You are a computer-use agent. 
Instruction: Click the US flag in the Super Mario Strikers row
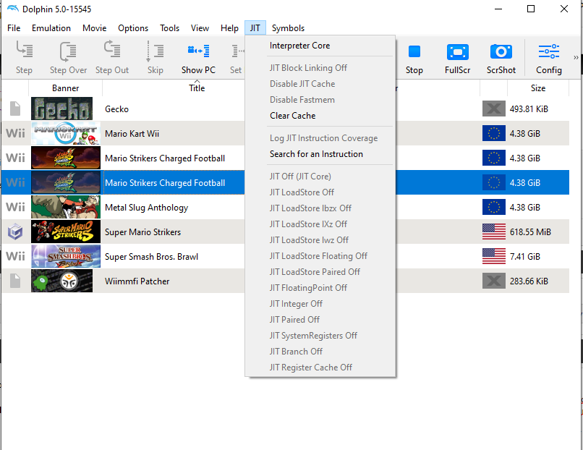pos(494,232)
